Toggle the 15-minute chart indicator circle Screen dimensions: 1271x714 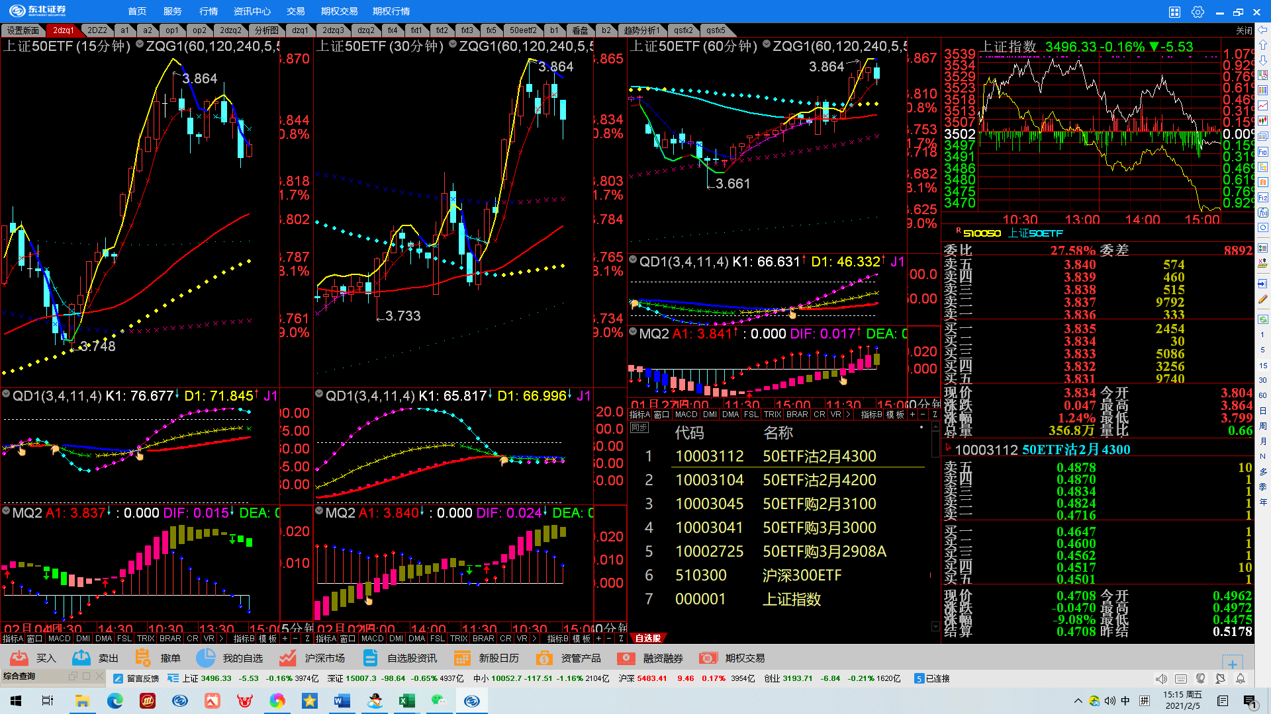point(140,45)
